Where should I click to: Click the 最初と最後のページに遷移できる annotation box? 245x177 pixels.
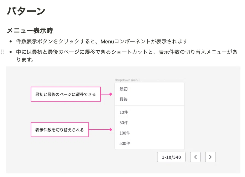(66, 94)
